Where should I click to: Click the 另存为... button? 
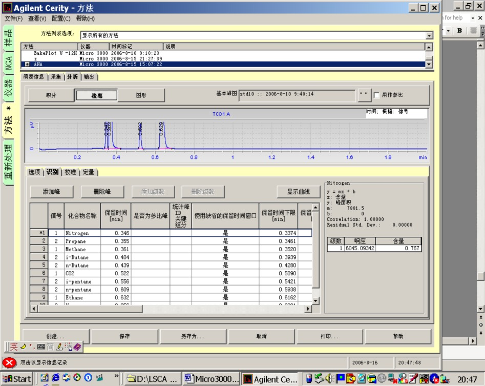pos(193,336)
